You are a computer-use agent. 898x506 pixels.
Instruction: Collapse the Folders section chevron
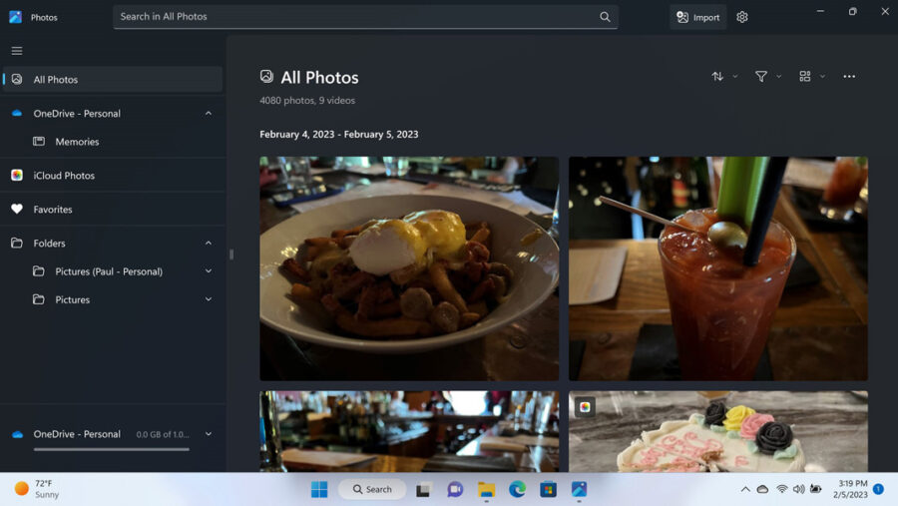[208, 244]
